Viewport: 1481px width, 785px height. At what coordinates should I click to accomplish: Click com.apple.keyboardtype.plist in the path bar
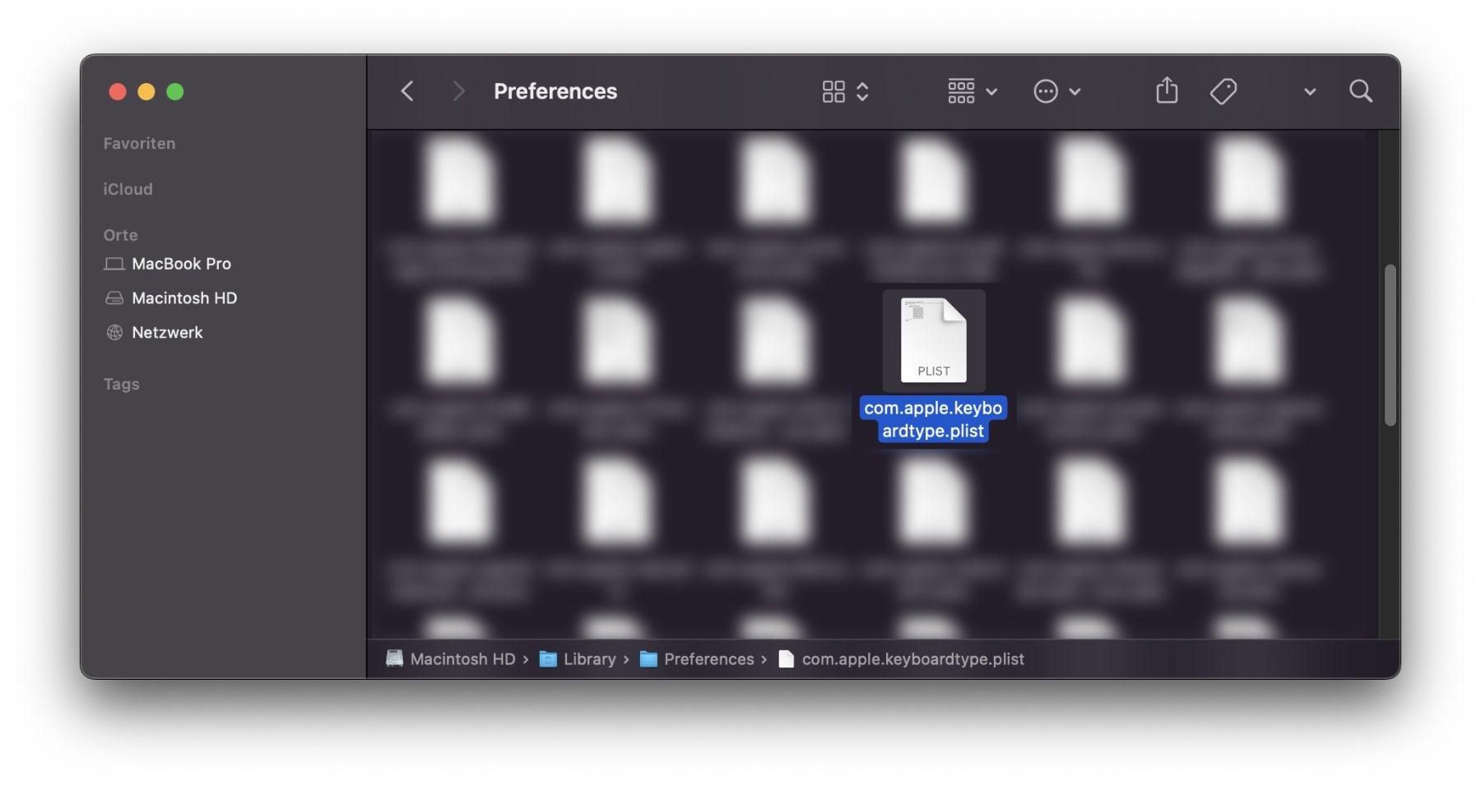912,659
